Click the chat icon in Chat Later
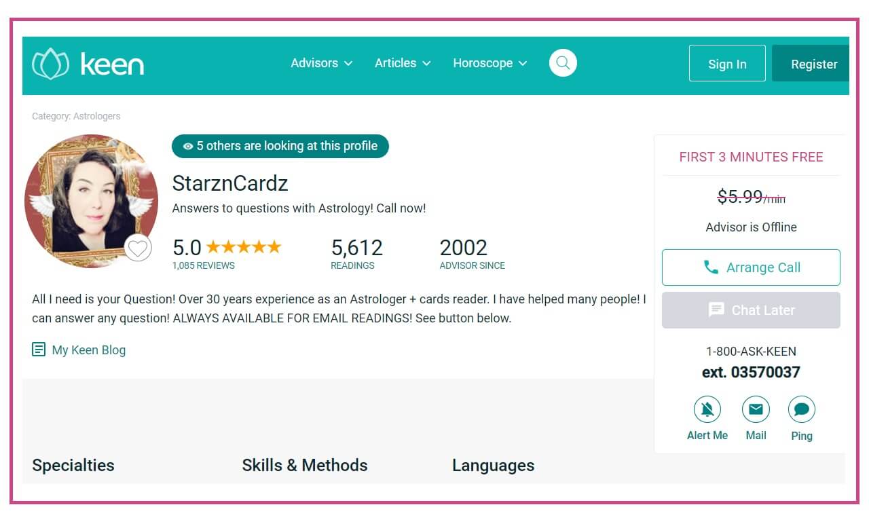The height and width of the screenshot is (526, 869). [716, 310]
